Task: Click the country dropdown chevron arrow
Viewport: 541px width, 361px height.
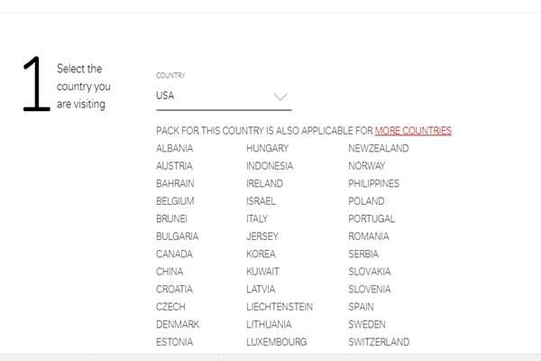Action: point(280,97)
